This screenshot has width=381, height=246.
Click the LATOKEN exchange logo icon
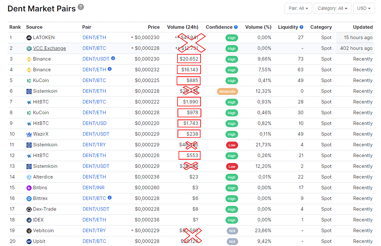point(29,38)
